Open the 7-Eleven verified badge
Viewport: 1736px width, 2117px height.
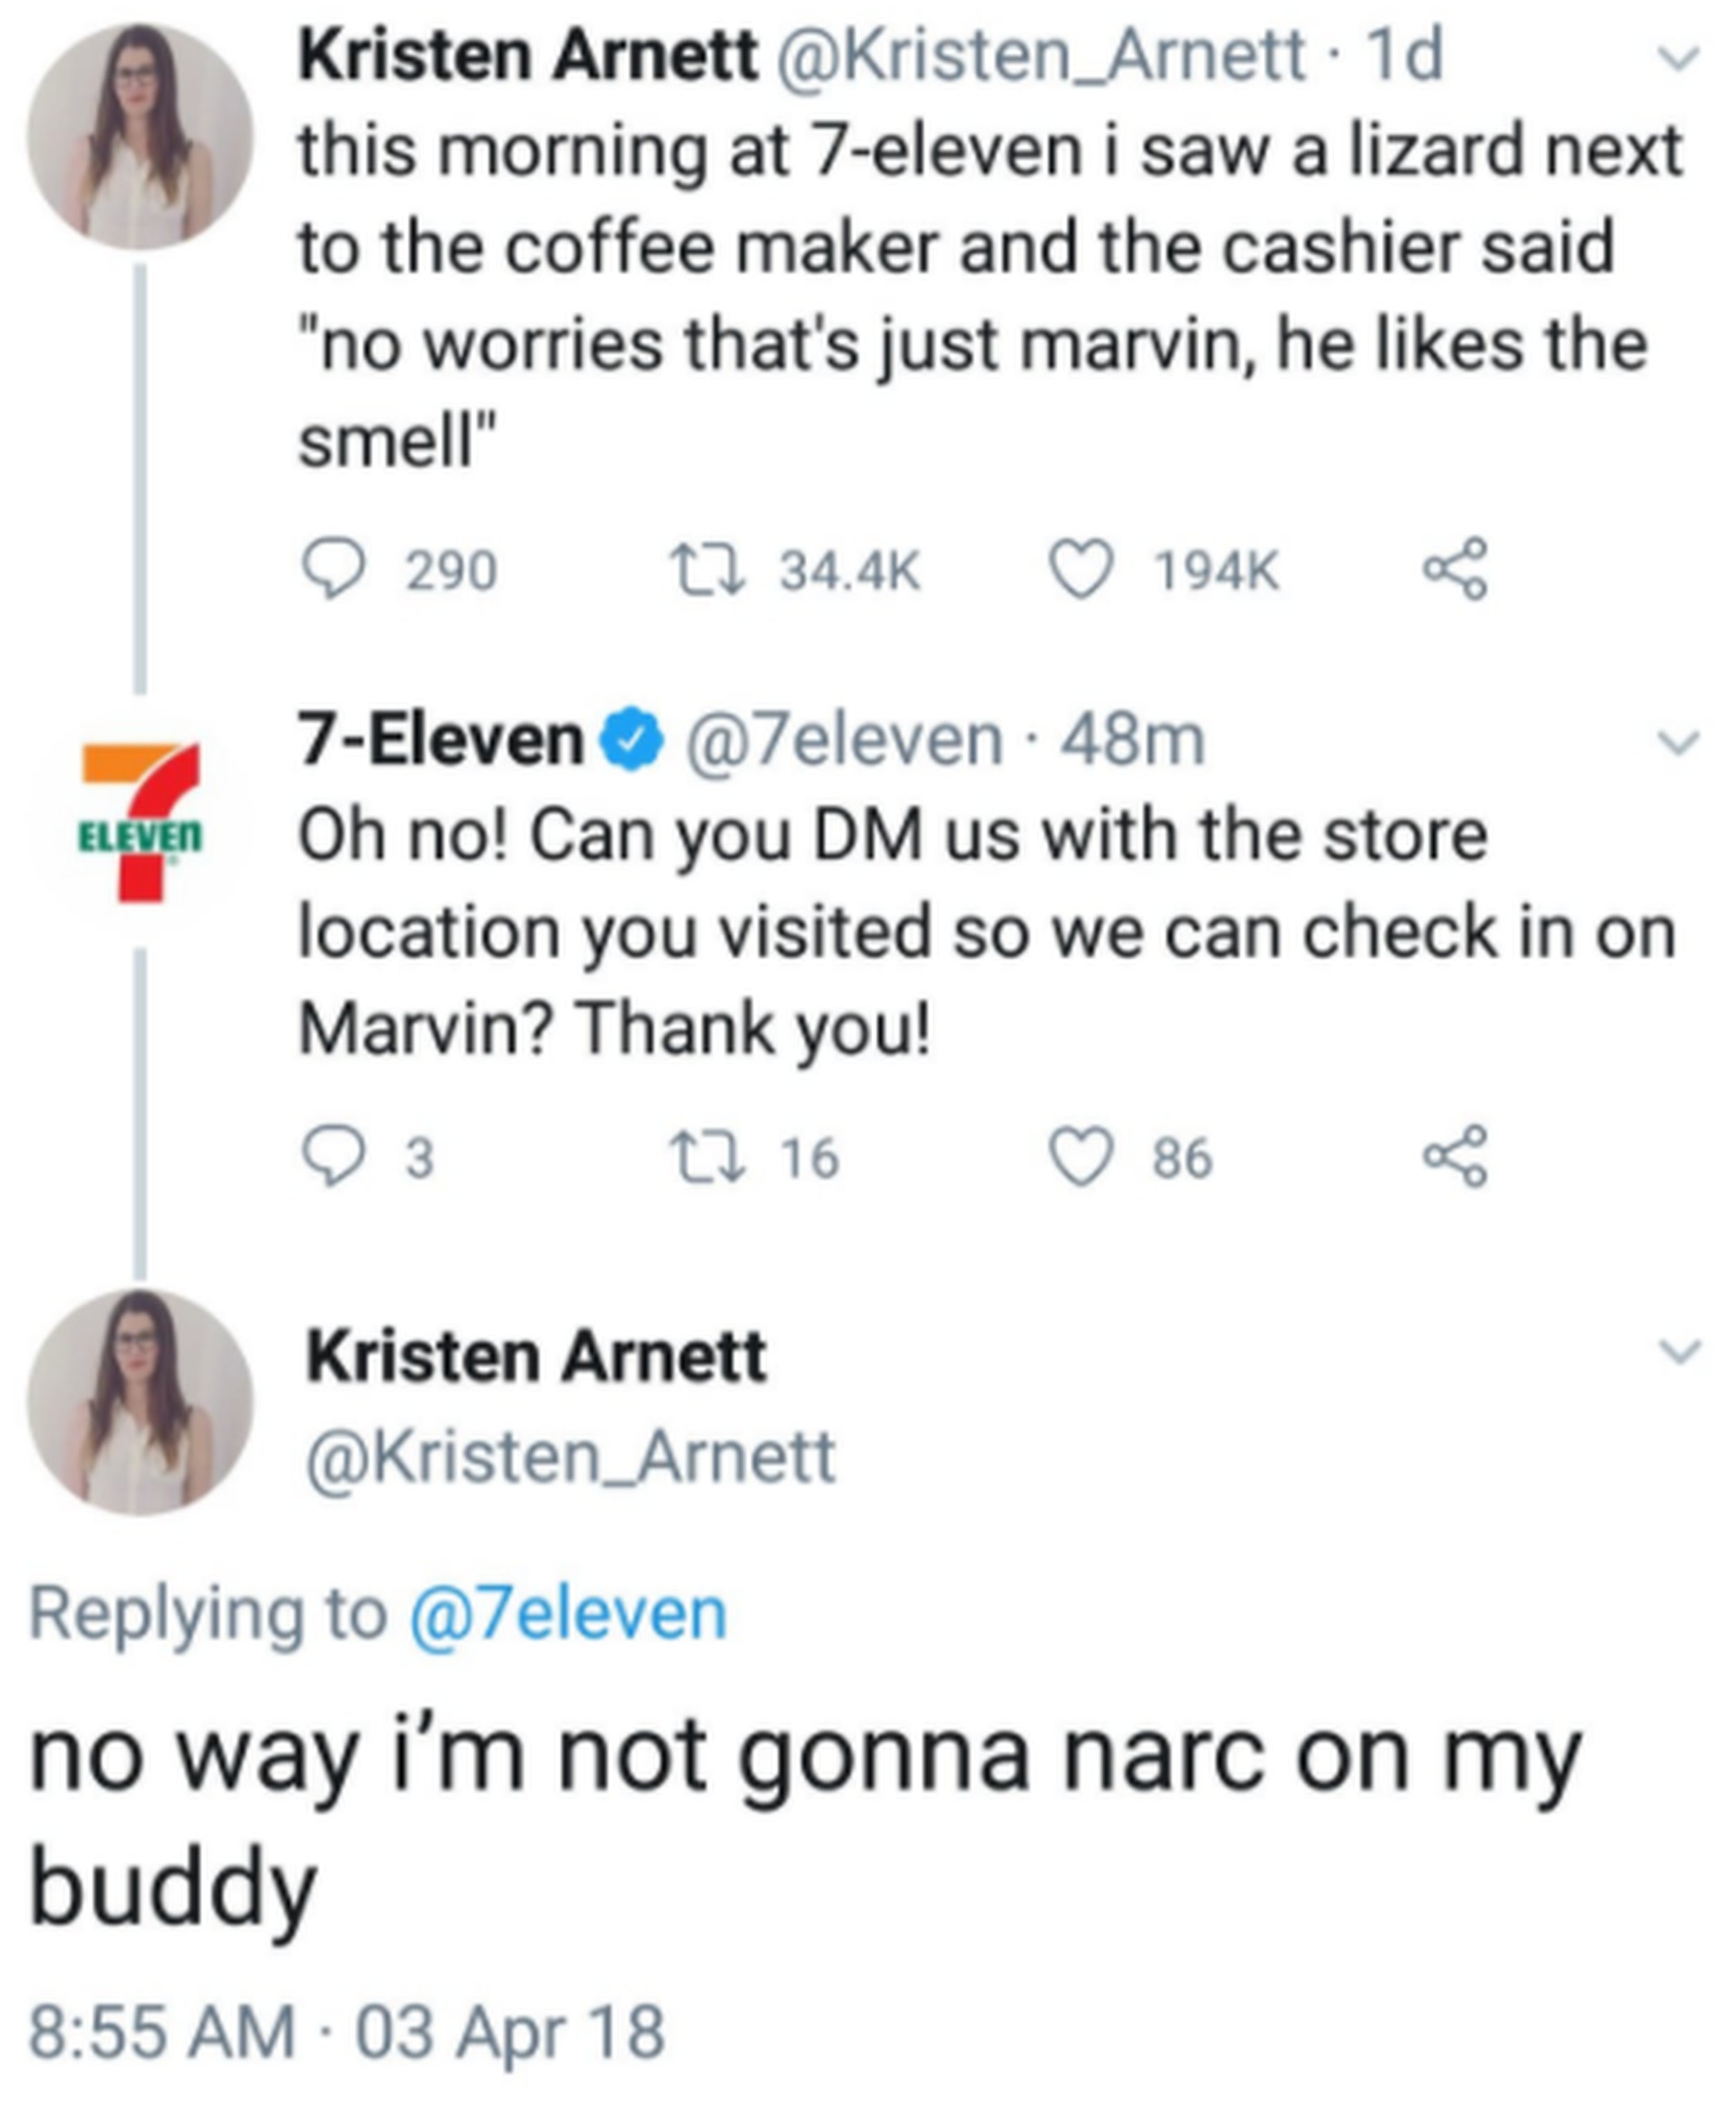(x=631, y=741)
